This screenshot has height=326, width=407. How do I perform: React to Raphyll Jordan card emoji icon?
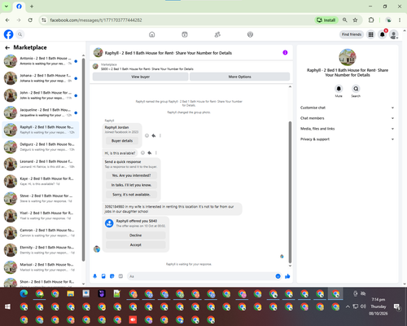pos(147,135)
